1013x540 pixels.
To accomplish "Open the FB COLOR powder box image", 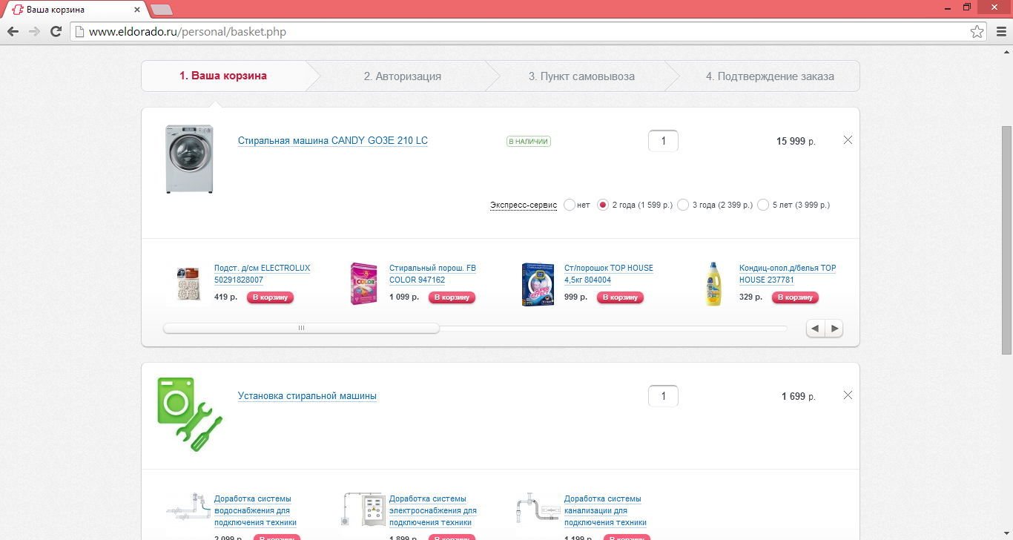I will tap(363, 283).
